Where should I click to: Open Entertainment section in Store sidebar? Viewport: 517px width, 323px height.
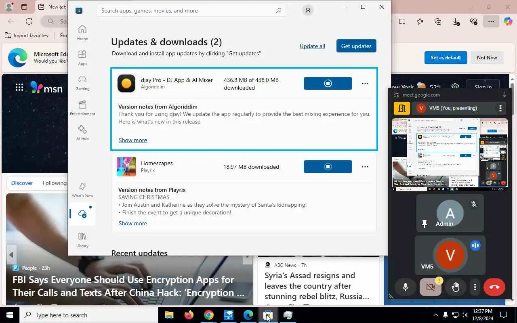pos(82,108)
